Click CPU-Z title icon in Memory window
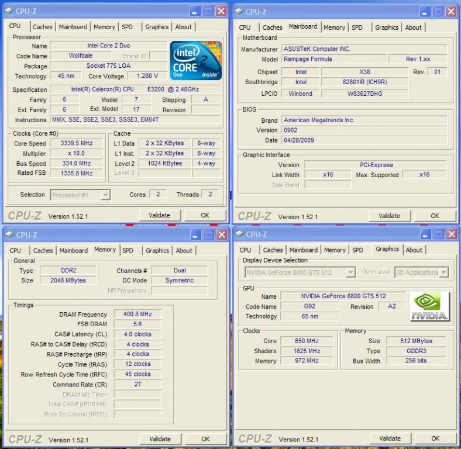 click(10, 234)
